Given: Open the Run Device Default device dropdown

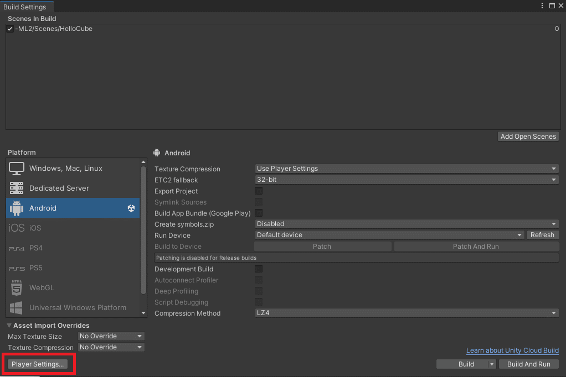Looking at the screenshot, I should pyautogui.click(x=389, y=235).
